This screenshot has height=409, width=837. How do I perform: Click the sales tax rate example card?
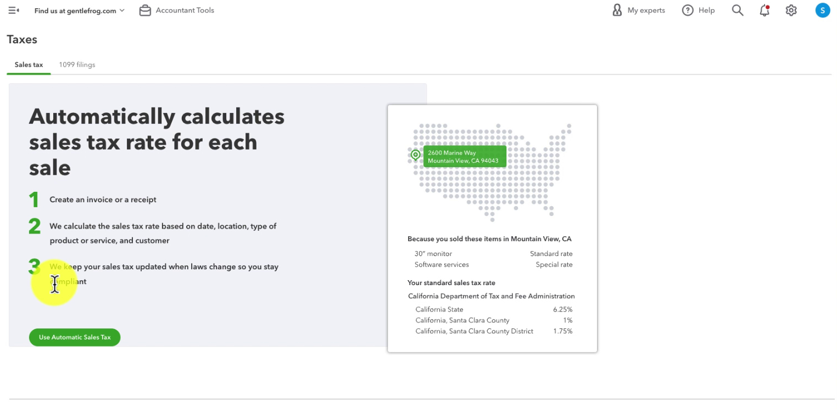click(492, 229)
